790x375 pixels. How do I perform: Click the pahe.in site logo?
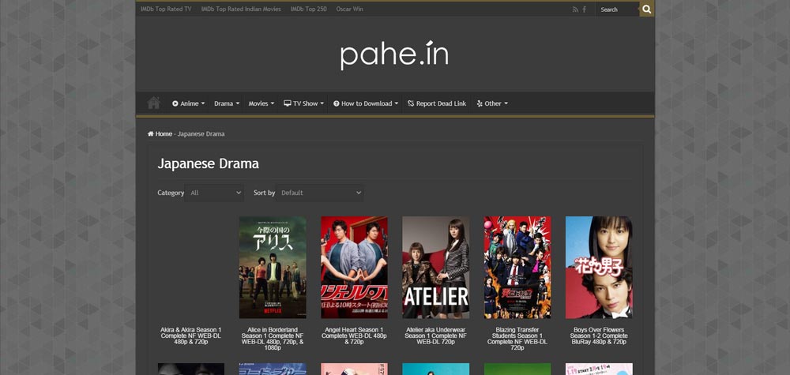coord(394,54)
